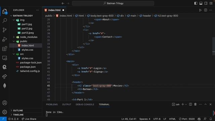Image resolution: width=215 pixels, height=121 pixels.
Task: Go forward with the navigation arrow
Action: coord(68,3)
